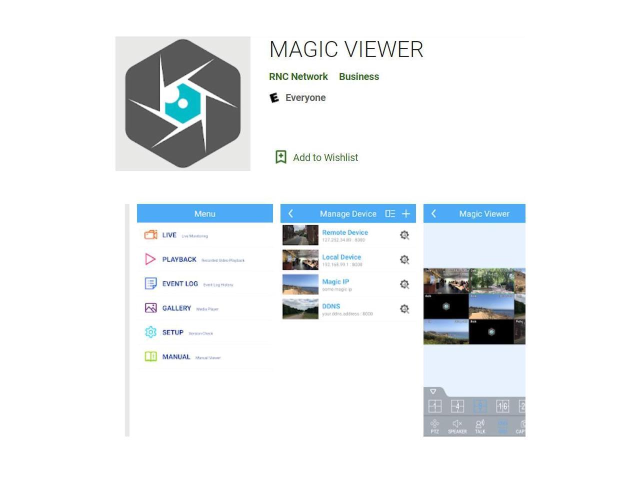This screenshot has height=480, width=640.
Task: Click the GALLERY picture icon
Action: click(x=150, y=308)
